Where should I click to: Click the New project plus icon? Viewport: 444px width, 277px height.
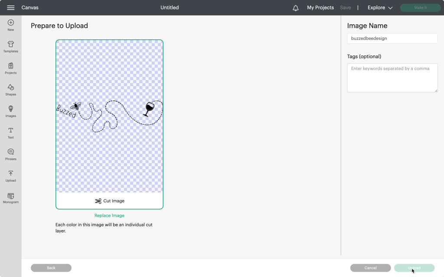(11, 23)
